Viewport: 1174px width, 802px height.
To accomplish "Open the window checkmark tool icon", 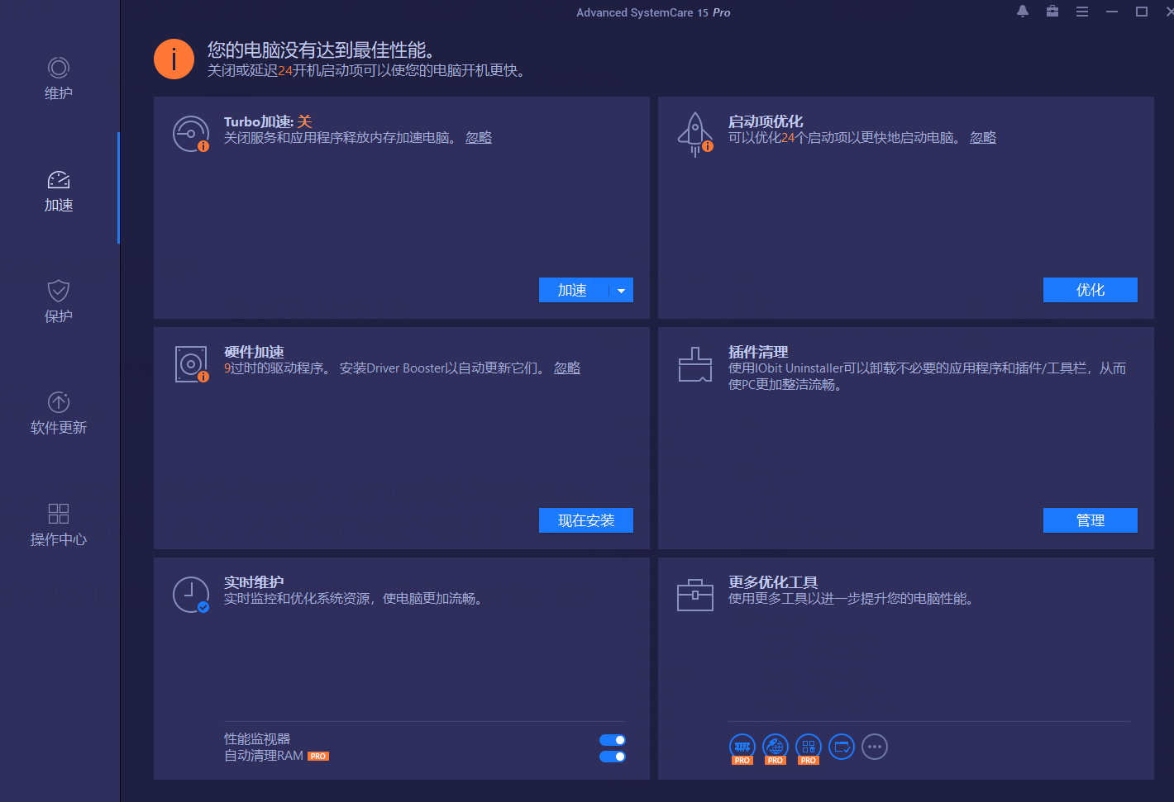I will pyautogui.click(x=842, y=747).
